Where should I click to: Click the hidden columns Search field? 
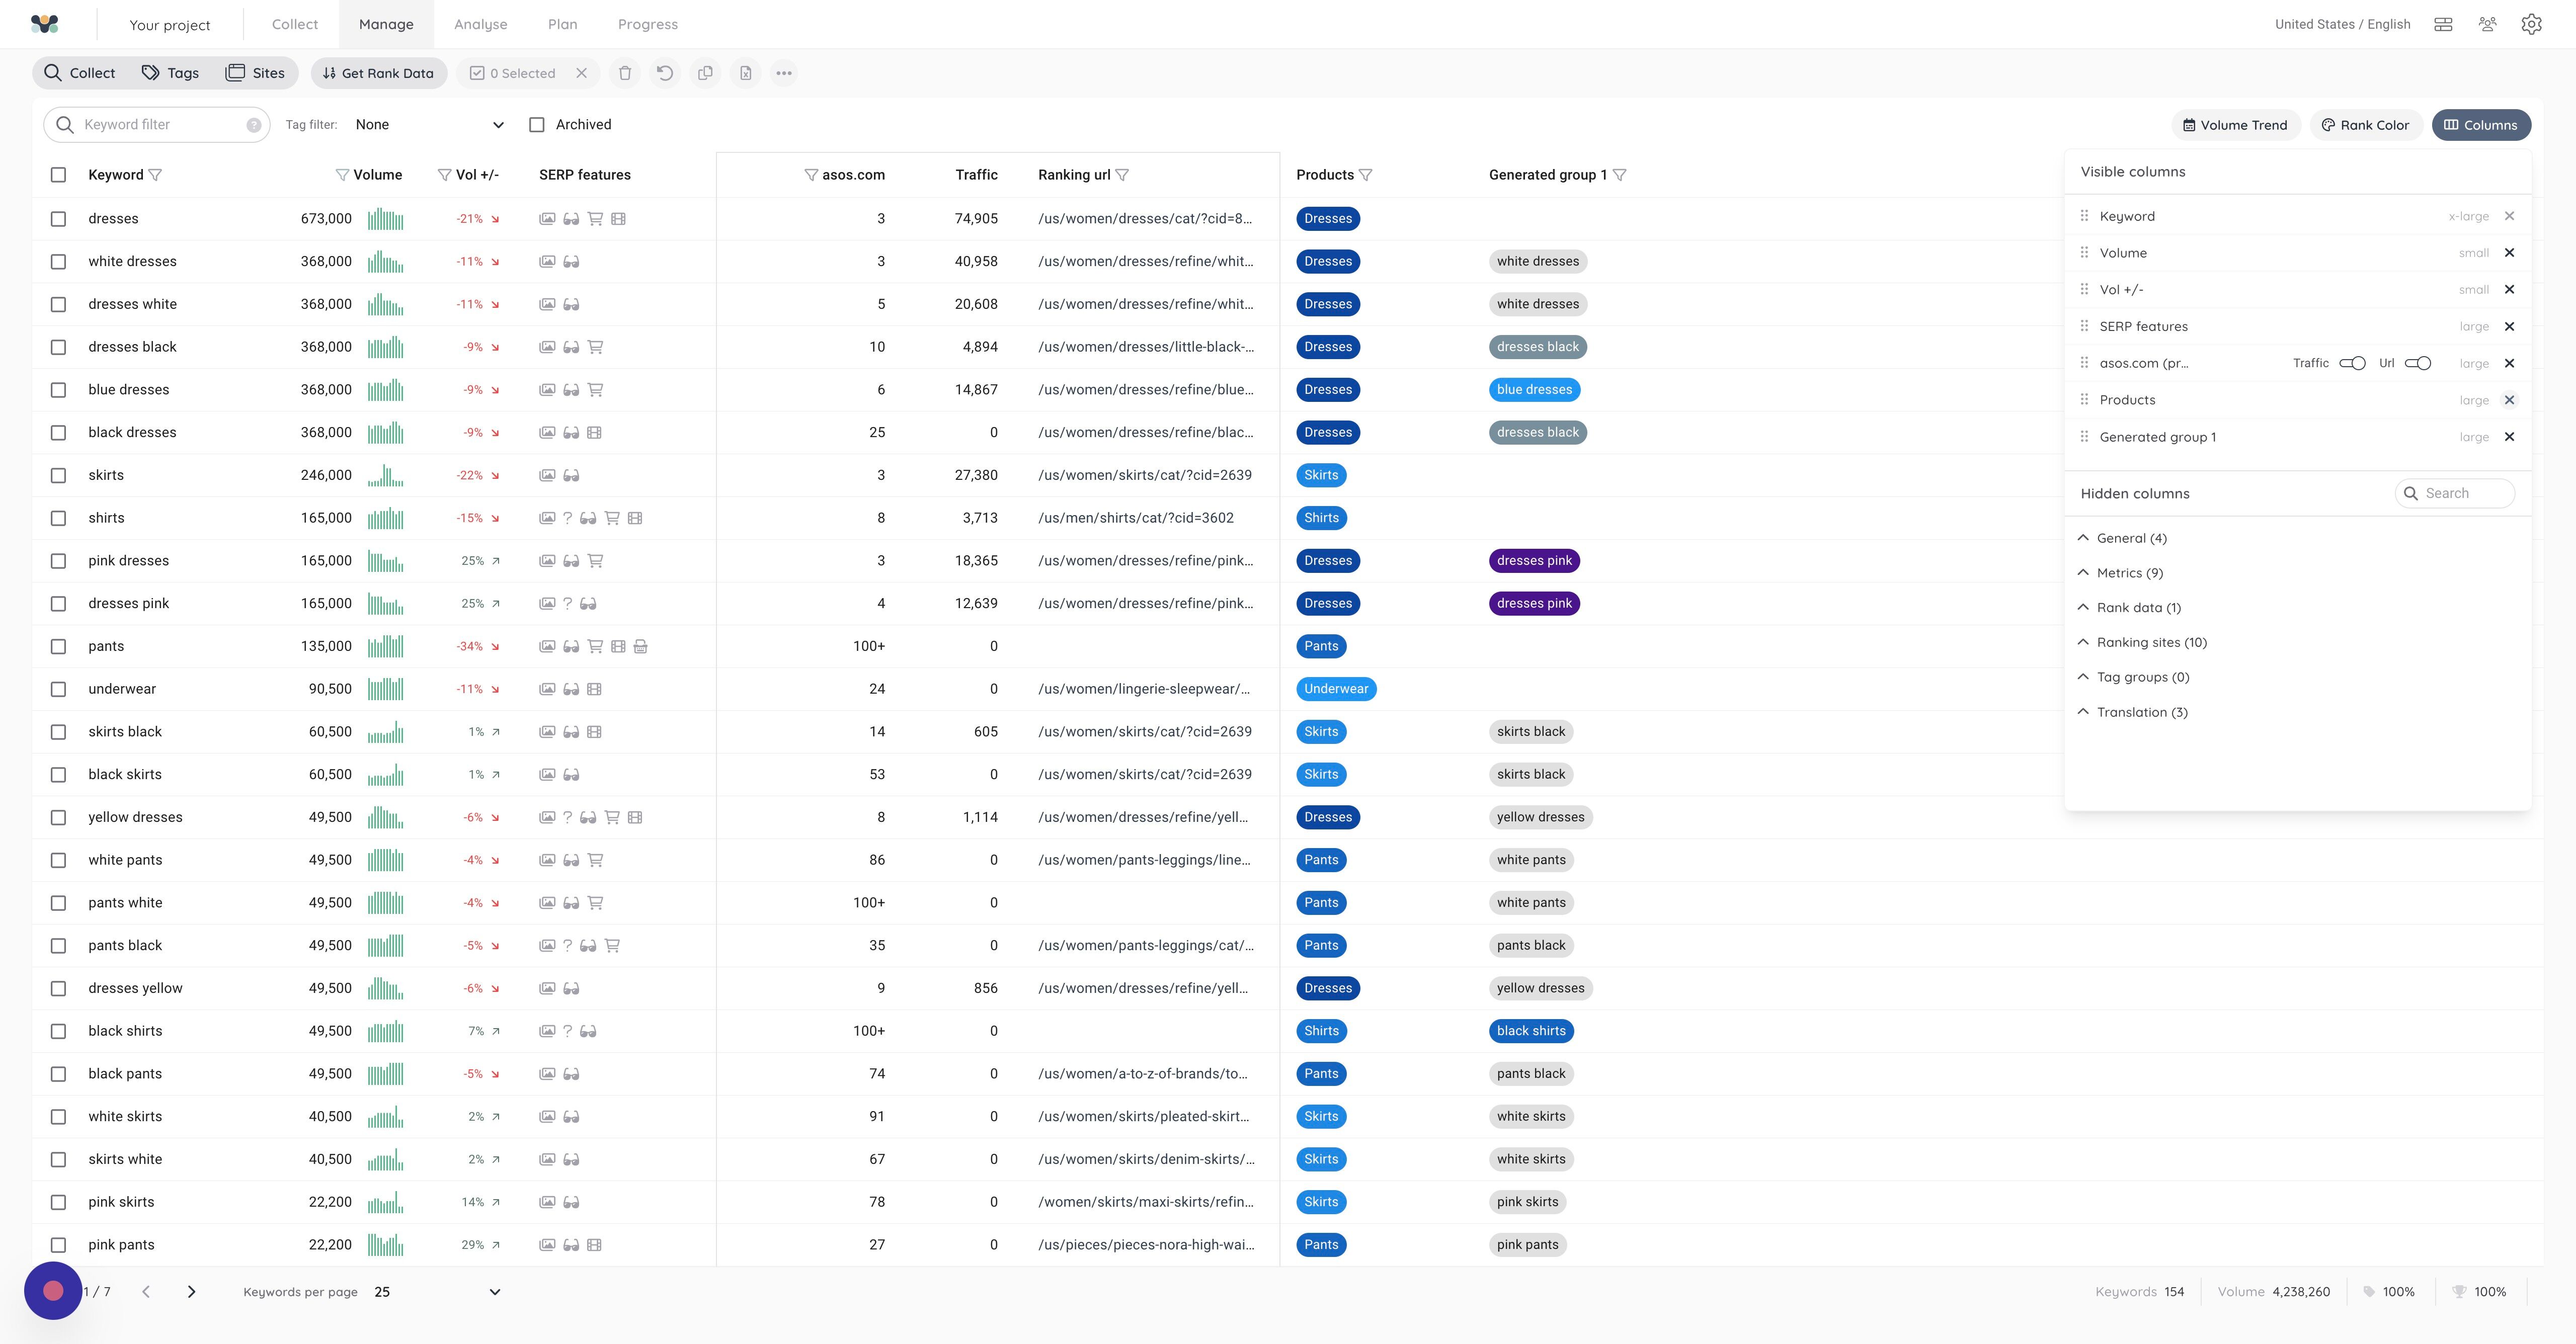click(2455, 493)
